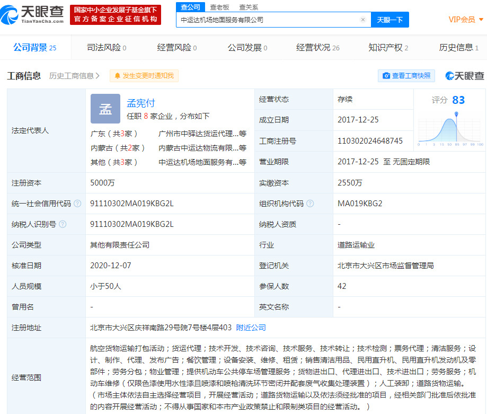Click the help icon beside 组织机构代码

coord(310,204)
